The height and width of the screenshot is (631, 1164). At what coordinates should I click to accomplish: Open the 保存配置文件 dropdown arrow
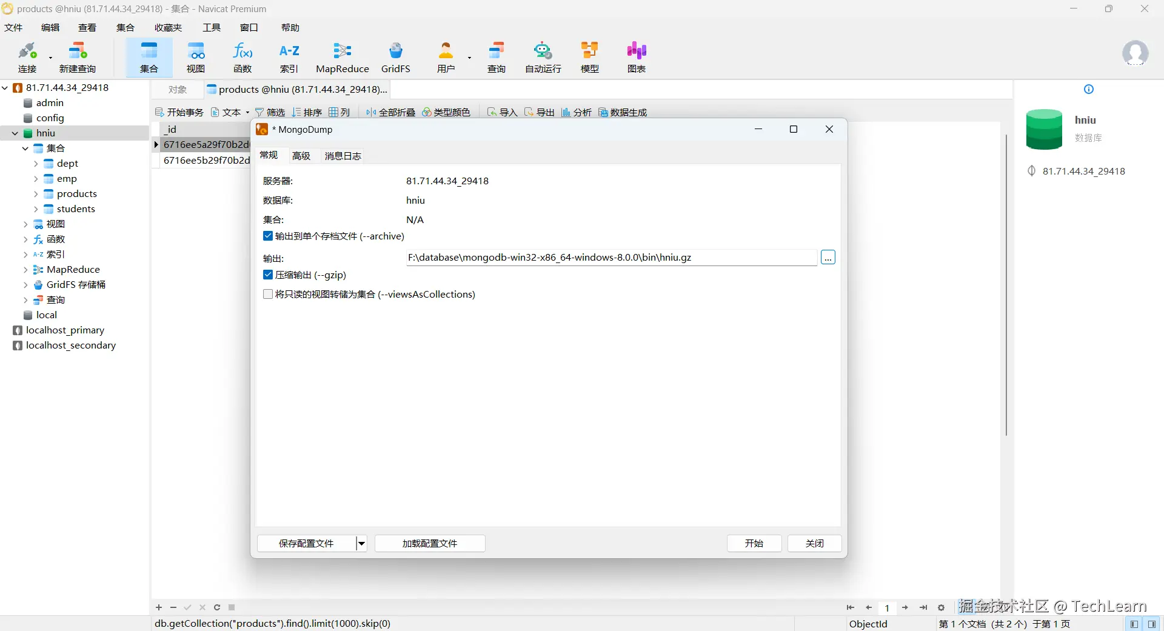pyautogui.click(x=361, y=544)
